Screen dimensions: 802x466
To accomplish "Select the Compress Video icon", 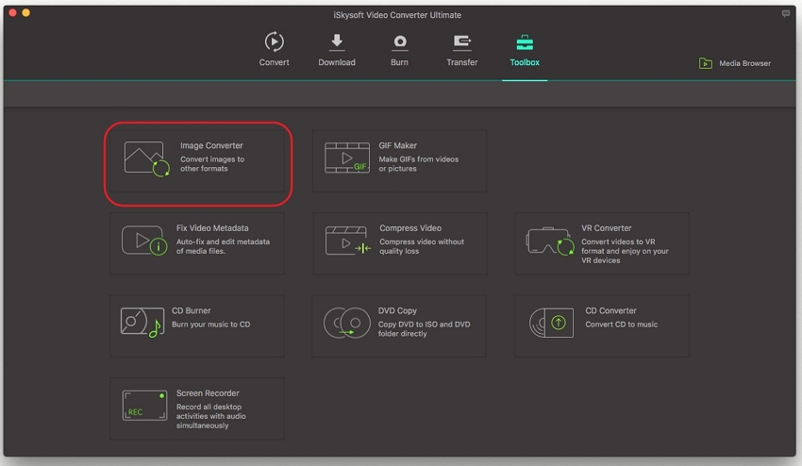I will click(347, 241).
